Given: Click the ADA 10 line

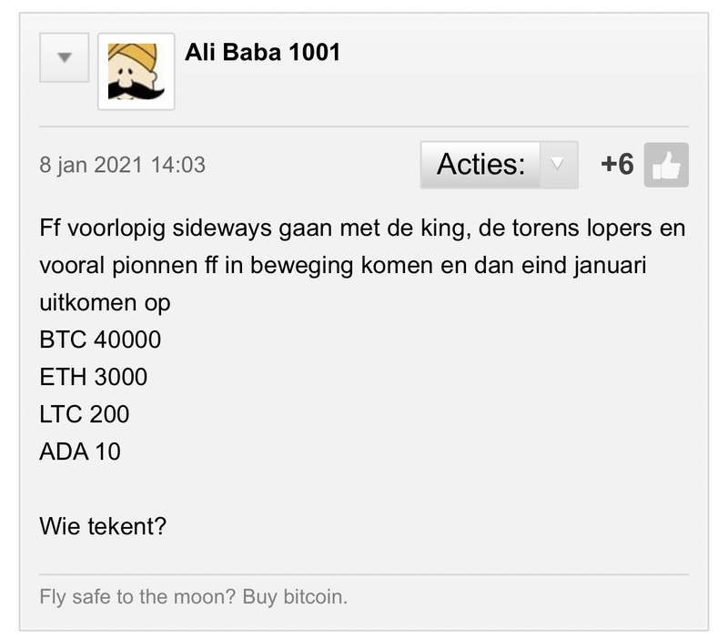Looking at the screenshot, I should 80,451.
